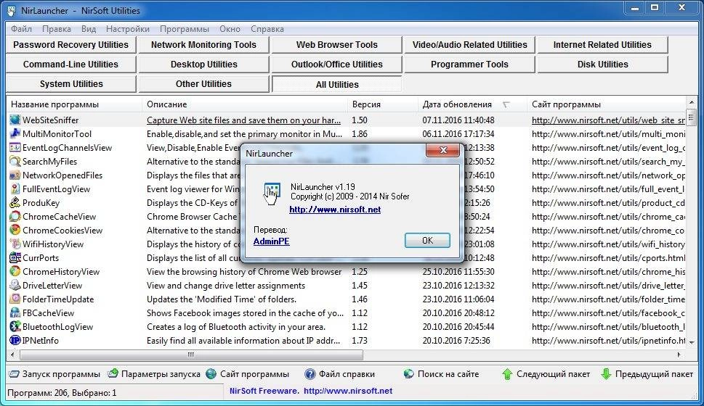Open the Настройки menu
704x406 pixels.
(x=128, y=29)
